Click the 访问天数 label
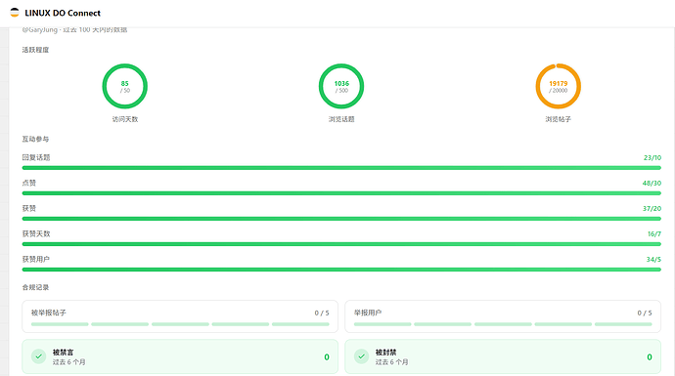This screenshot has height=376, width=675. tap(125, 119)
